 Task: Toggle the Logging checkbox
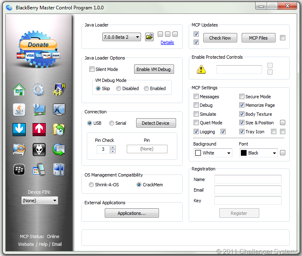pyautogui.click(x=196, y=132)
